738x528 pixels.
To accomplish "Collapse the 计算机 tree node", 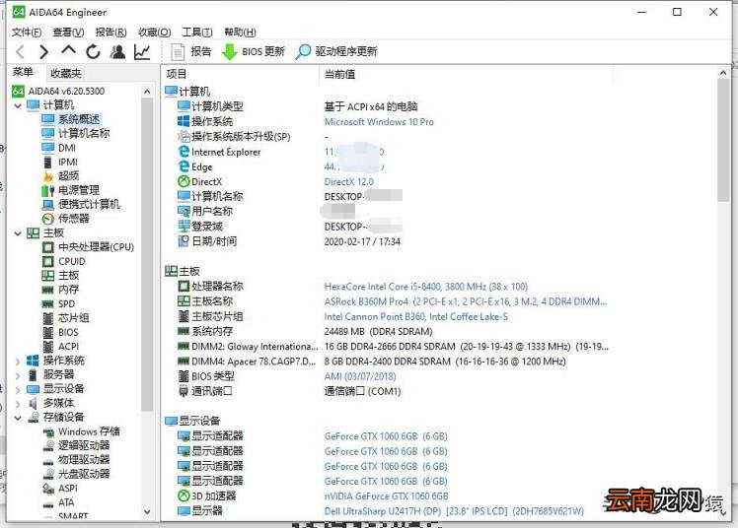I will [x=18, y=105].
